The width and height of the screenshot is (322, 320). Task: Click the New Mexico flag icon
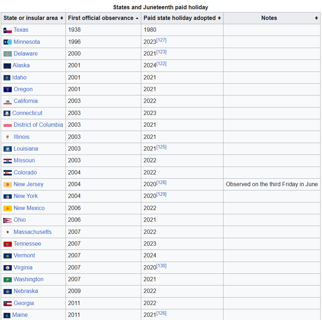point(7,208)
